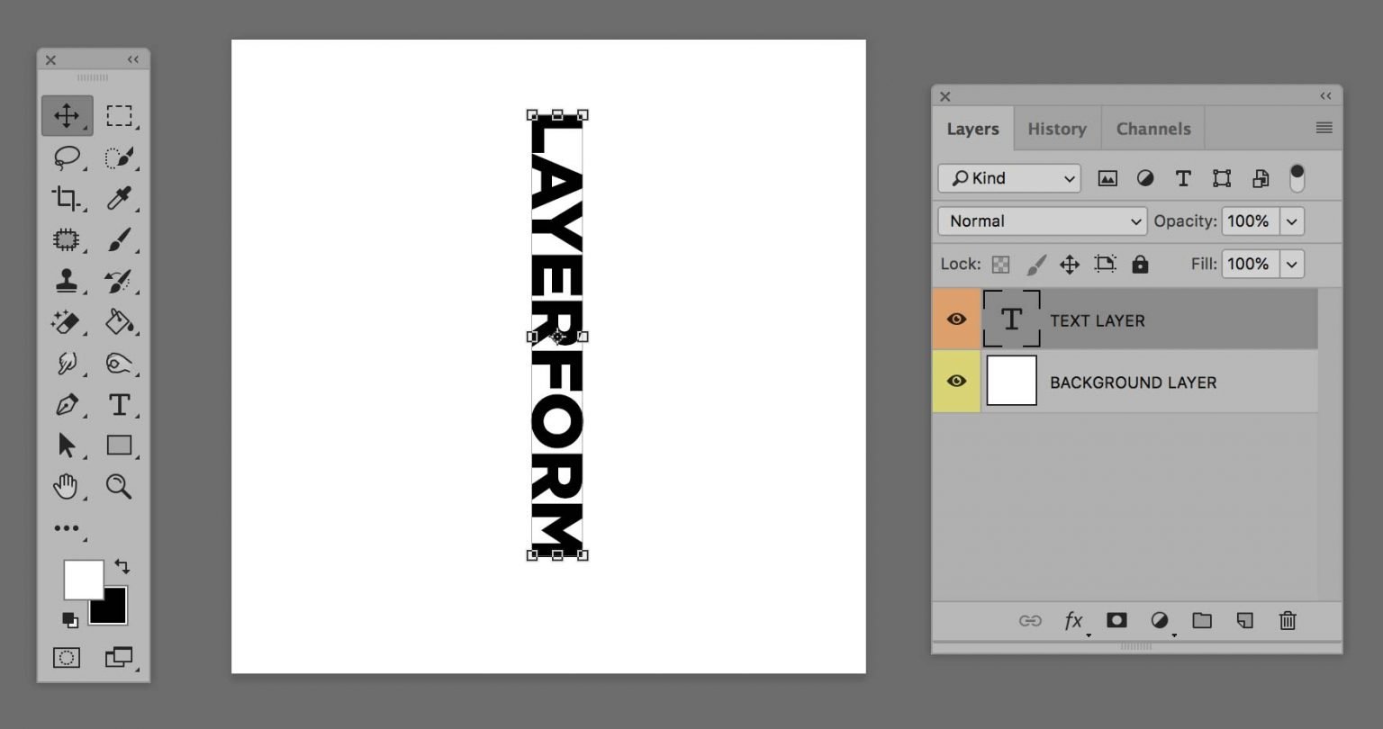Viewport: 1383px width, 729px height.
Task: Enable lock transparent pixels
Action: (x=999, y=264)
